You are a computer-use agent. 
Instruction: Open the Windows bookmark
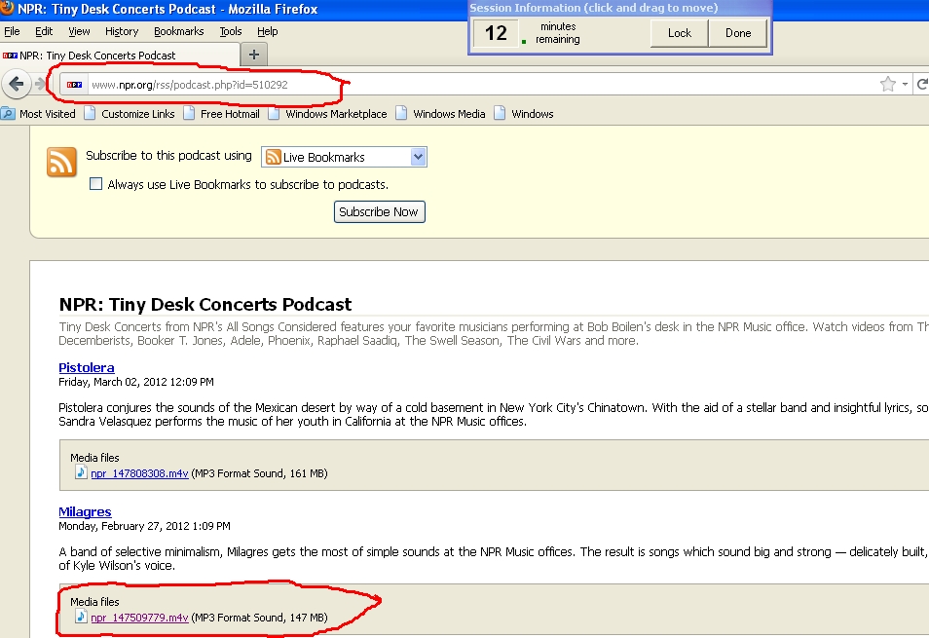click(524, 114)
